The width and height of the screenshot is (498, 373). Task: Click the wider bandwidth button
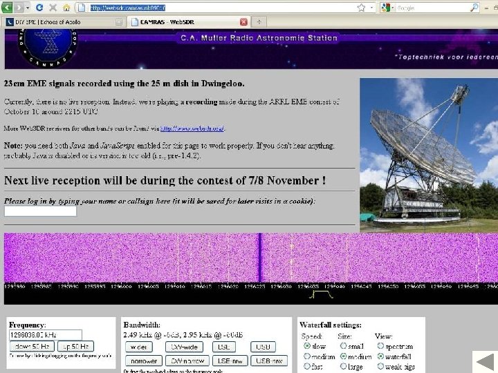pyautogui.click(x=139, y=347)
